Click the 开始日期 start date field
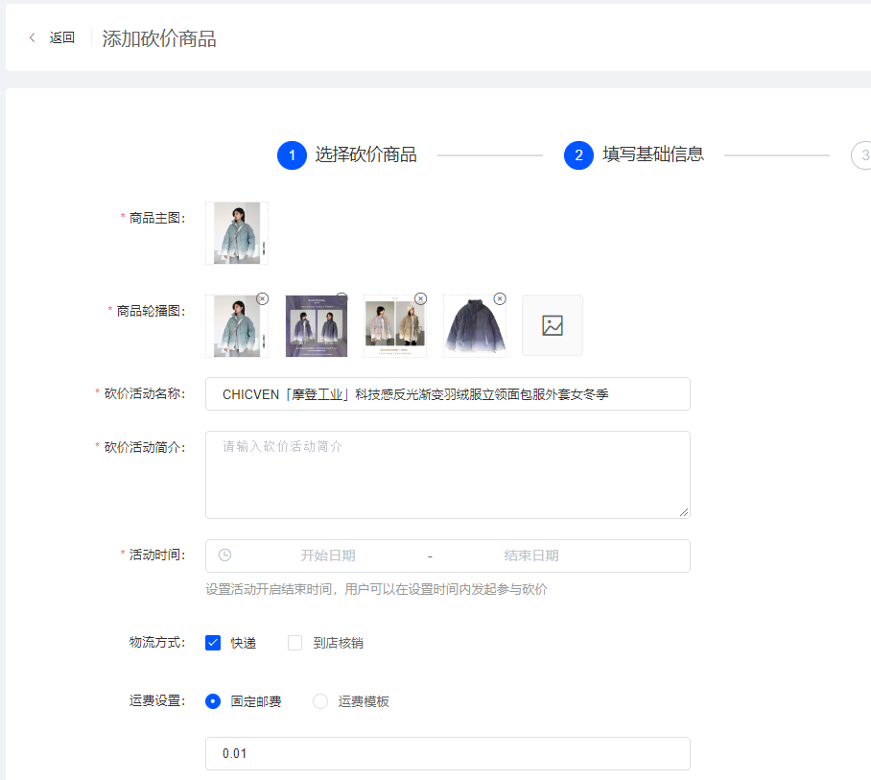 [x=328, y=555]
